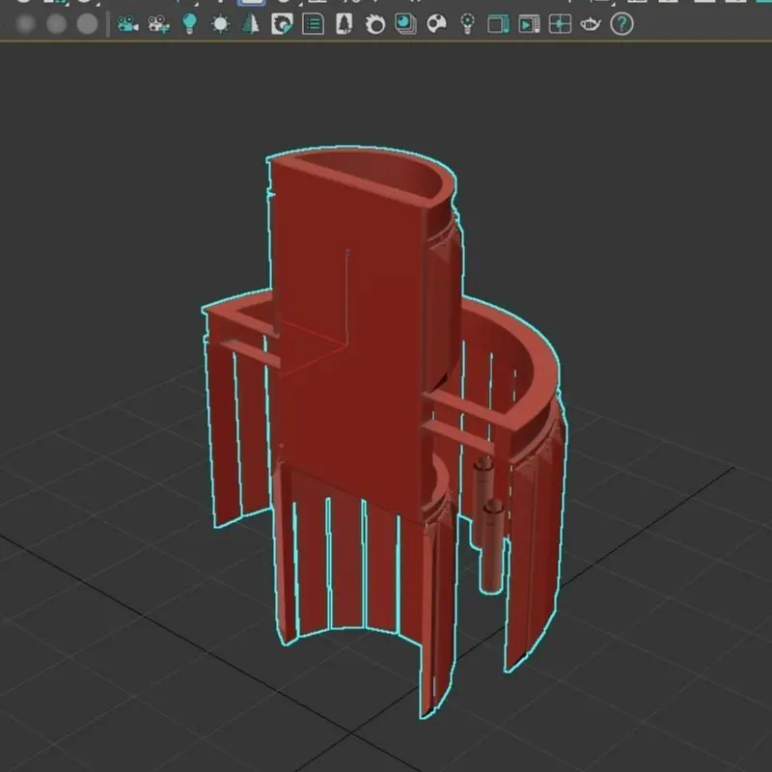Viewport: 772px width, 772px height.
Task: Click the small outlined lightbulb icon
Action: (467, 23)
